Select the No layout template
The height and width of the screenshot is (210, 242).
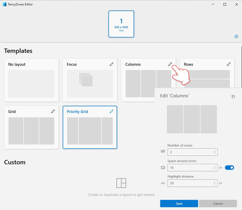coord(31,80)
